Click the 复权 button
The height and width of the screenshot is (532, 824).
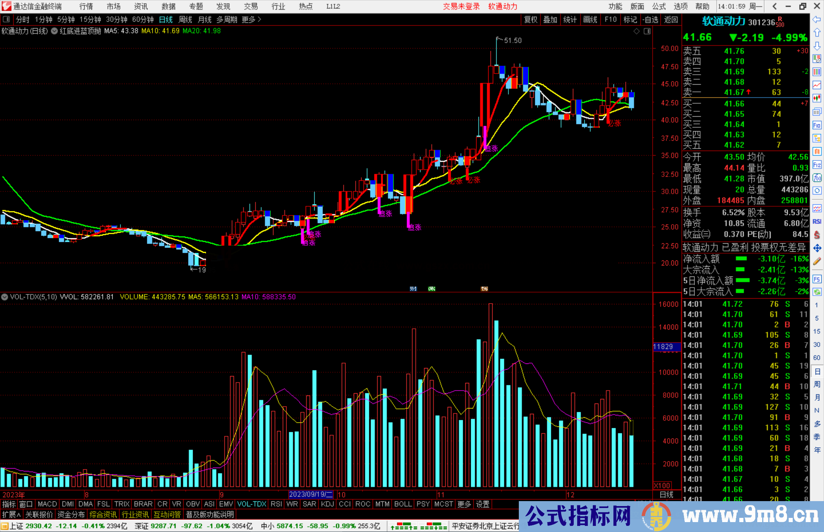pos(530,19)
